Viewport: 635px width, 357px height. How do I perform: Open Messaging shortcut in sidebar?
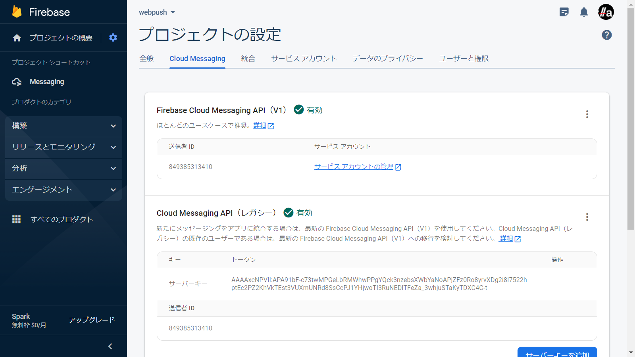coord(47,82)
